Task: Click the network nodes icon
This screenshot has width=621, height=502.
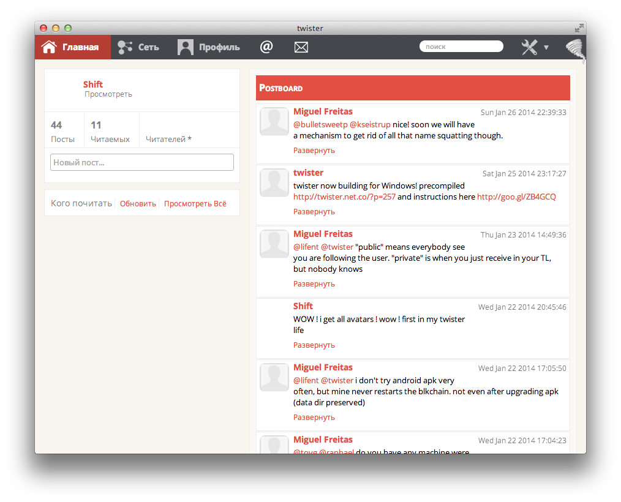Action: (x=125, y=47)
